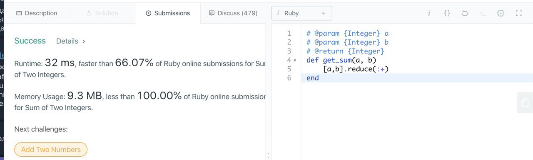Screen dimensions: 533x160
Task: Click the Success status link
Action: pos(30,41)
